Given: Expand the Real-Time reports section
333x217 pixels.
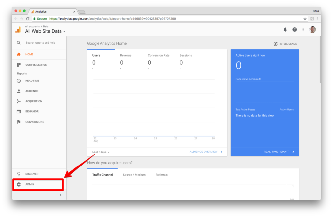Looking at the screenshot, I should (39, 81).
